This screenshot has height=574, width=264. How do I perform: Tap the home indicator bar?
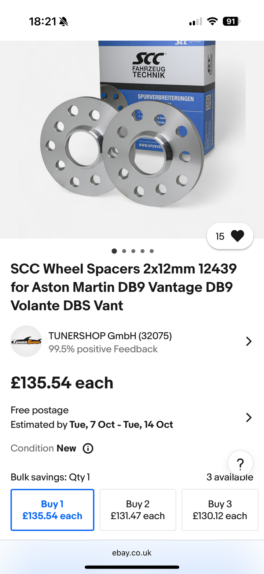(132, 567)
